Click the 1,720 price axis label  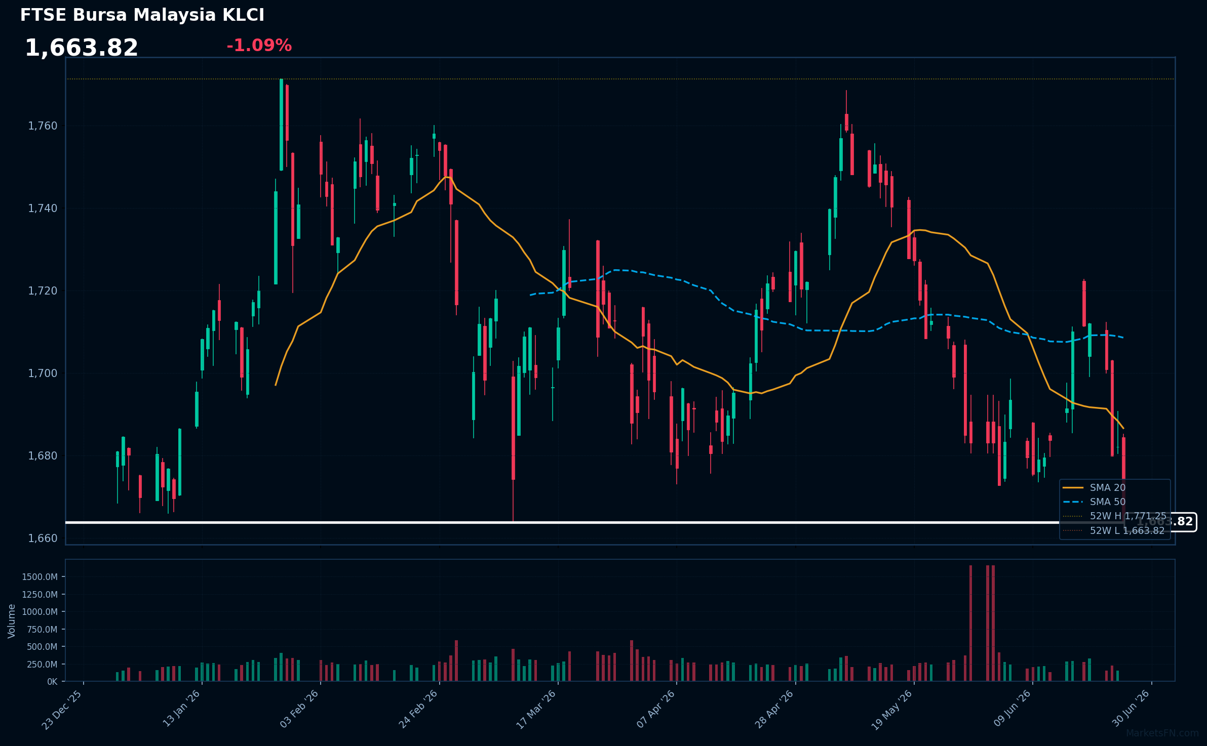click(43, 291)
